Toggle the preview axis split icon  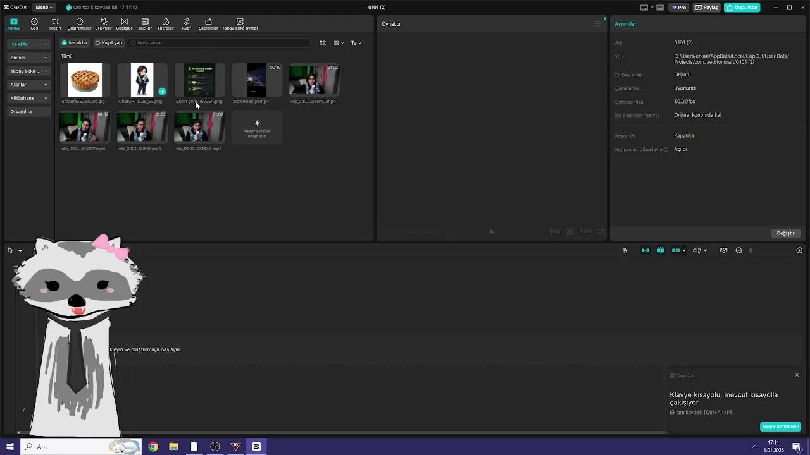[697, 250]
